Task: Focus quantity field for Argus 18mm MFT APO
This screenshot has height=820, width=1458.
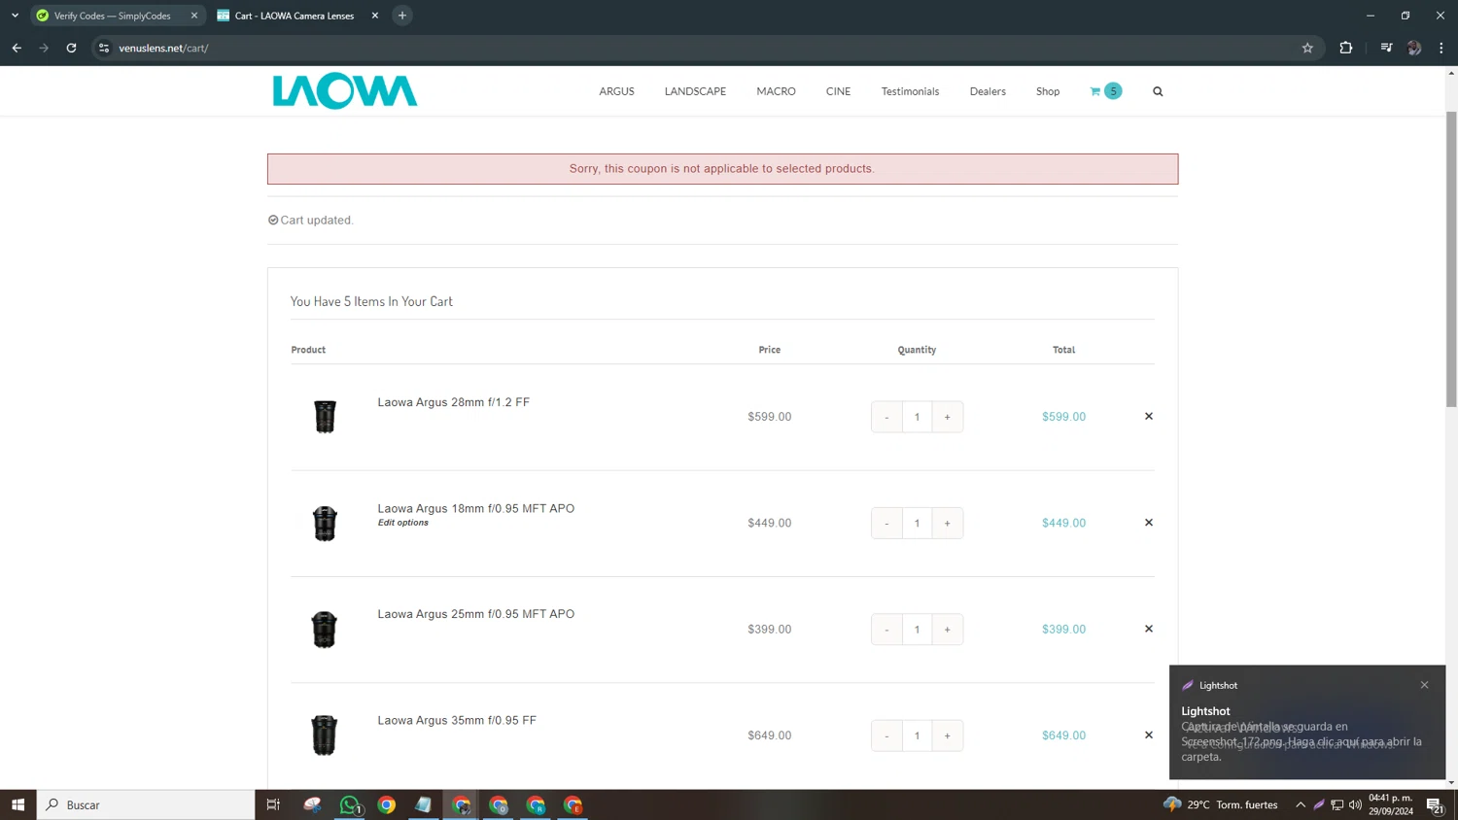Action: (917, 523)
